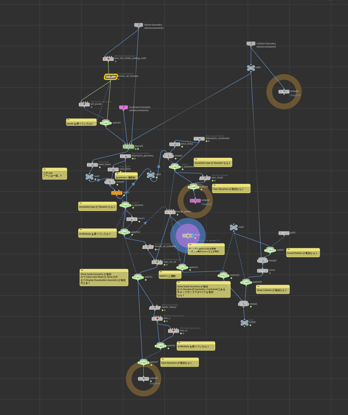Select the is_dynamic Switch node
Image resolution: width=348 pixels, height=415 pixels.
pyautogui.click(x=125, y=205)
